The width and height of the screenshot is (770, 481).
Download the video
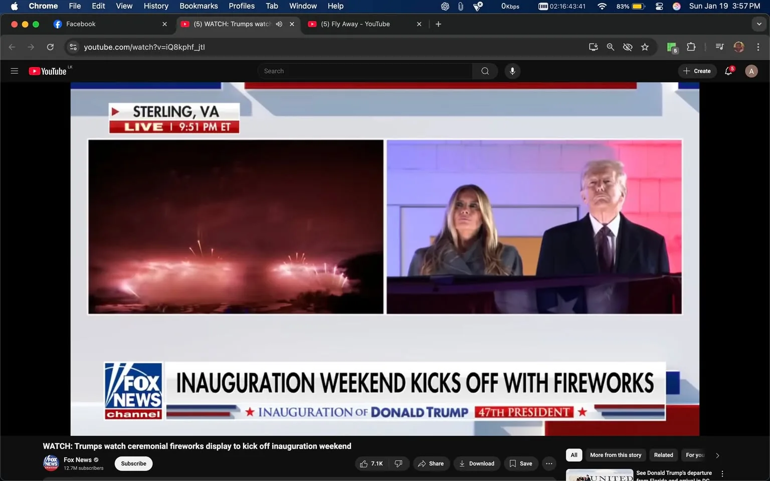click(x=476, y=463)
